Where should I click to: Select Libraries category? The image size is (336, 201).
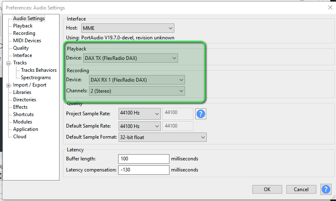(x=22, y=92)
